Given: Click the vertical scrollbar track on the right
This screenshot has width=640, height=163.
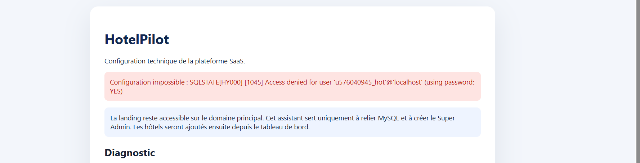Looking at the screenshot, I should coord(638,81).
